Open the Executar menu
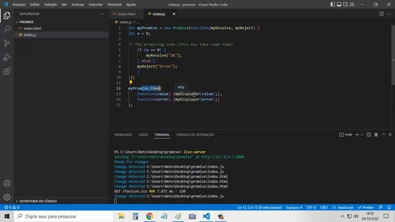Screen dimensions: 395x222 96,4
